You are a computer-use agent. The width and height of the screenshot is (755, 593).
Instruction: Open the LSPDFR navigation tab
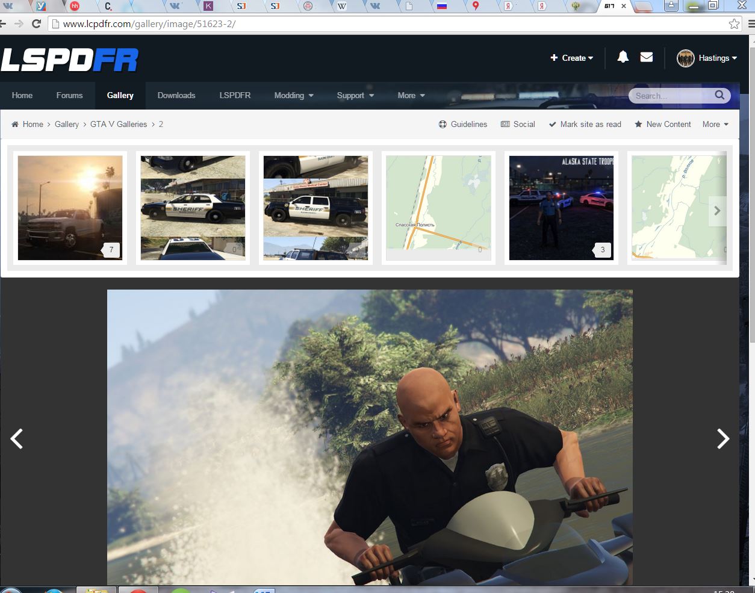235,95
